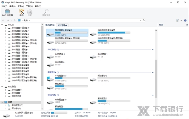Click tree panel scroll down arrow
189x119 pixels.
point(42,109)
